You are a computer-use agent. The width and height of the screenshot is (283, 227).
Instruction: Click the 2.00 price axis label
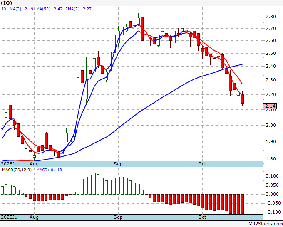[271, 125]
